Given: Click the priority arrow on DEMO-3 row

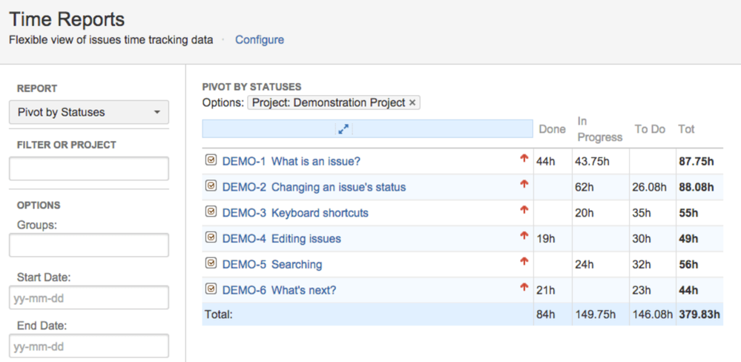Looking at the screenshot, I should [524, 211].
